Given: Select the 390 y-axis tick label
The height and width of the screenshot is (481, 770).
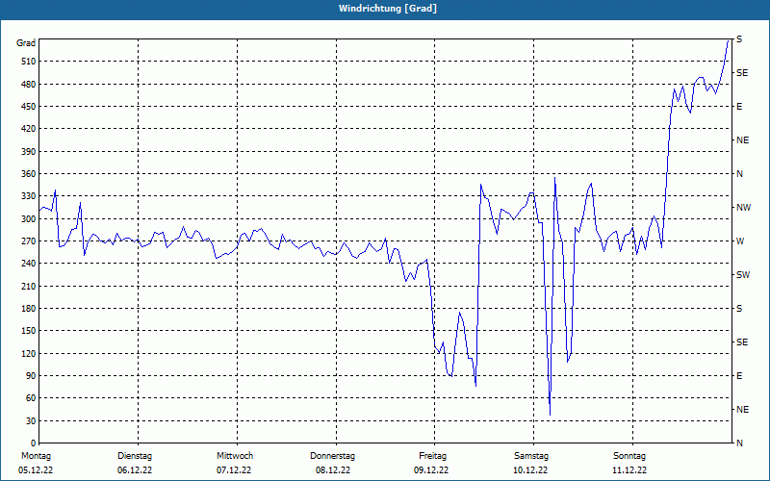Looking at the screenshot, I should 29,151.
